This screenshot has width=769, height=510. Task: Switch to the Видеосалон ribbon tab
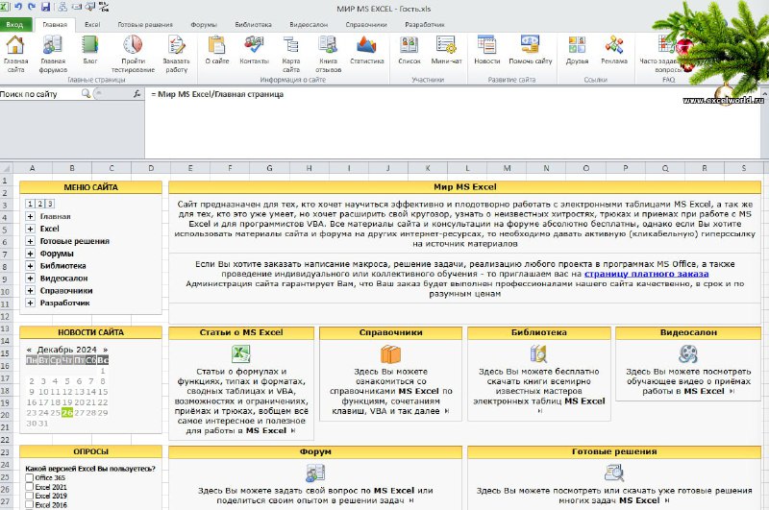tap(309, 25)
